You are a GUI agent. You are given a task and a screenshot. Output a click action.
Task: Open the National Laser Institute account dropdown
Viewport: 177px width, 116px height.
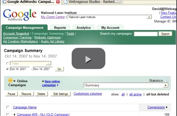tap(149, 17)
